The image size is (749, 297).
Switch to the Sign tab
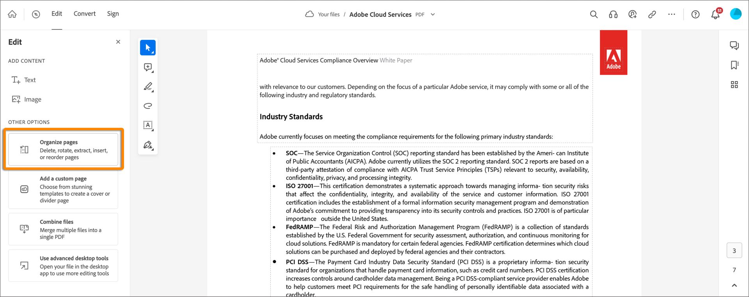(x=113, y=14)
